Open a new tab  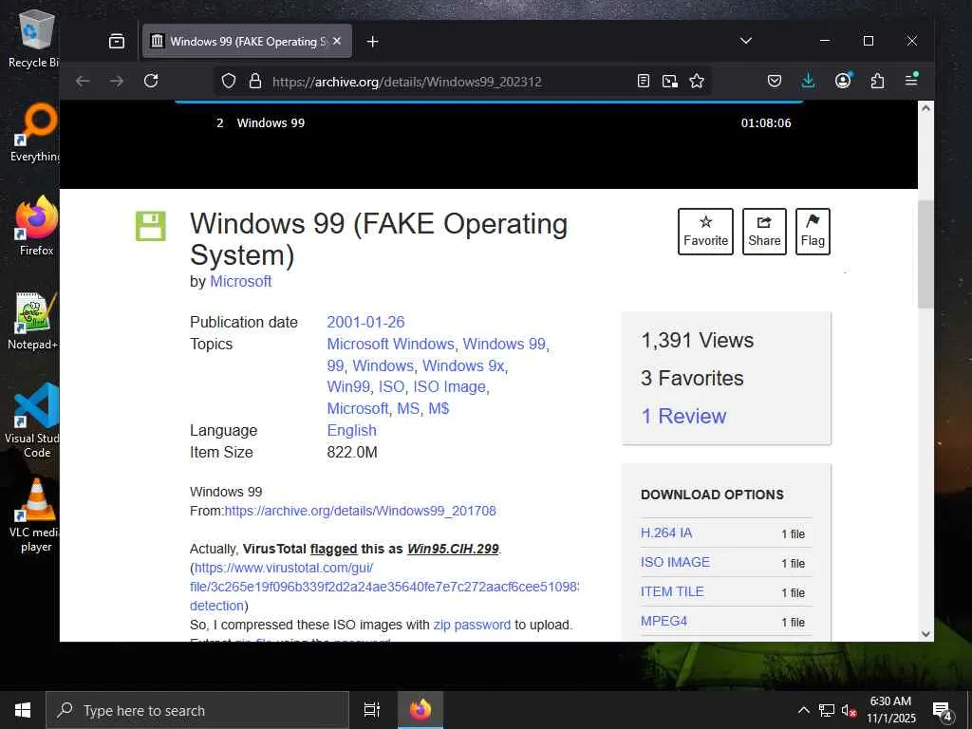[372, 42]
